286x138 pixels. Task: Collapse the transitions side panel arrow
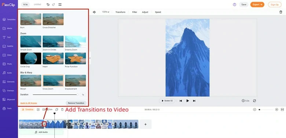(90, 58)
